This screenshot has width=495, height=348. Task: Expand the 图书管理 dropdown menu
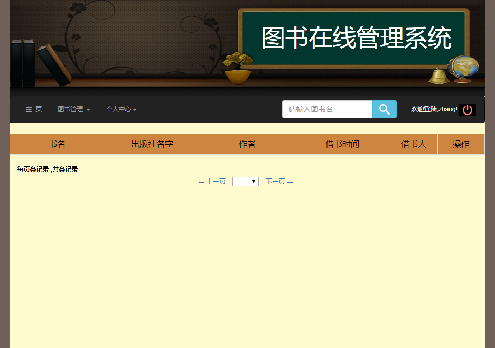(74, 109)
